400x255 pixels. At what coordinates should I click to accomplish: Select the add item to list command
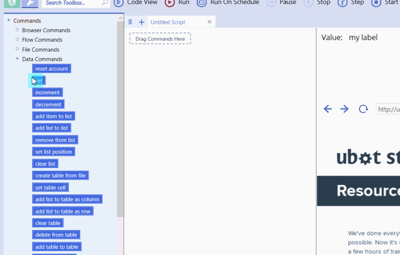54,116
